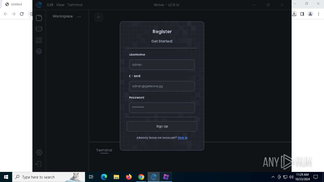The height and width of the screenshot is (182, 324).
Task: Focus the Password input field
Action: [162, 108]
